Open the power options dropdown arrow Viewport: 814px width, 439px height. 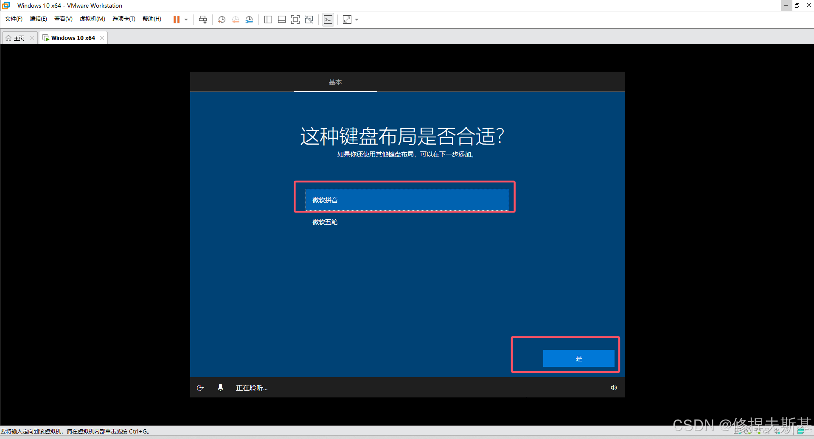[186, 20]
